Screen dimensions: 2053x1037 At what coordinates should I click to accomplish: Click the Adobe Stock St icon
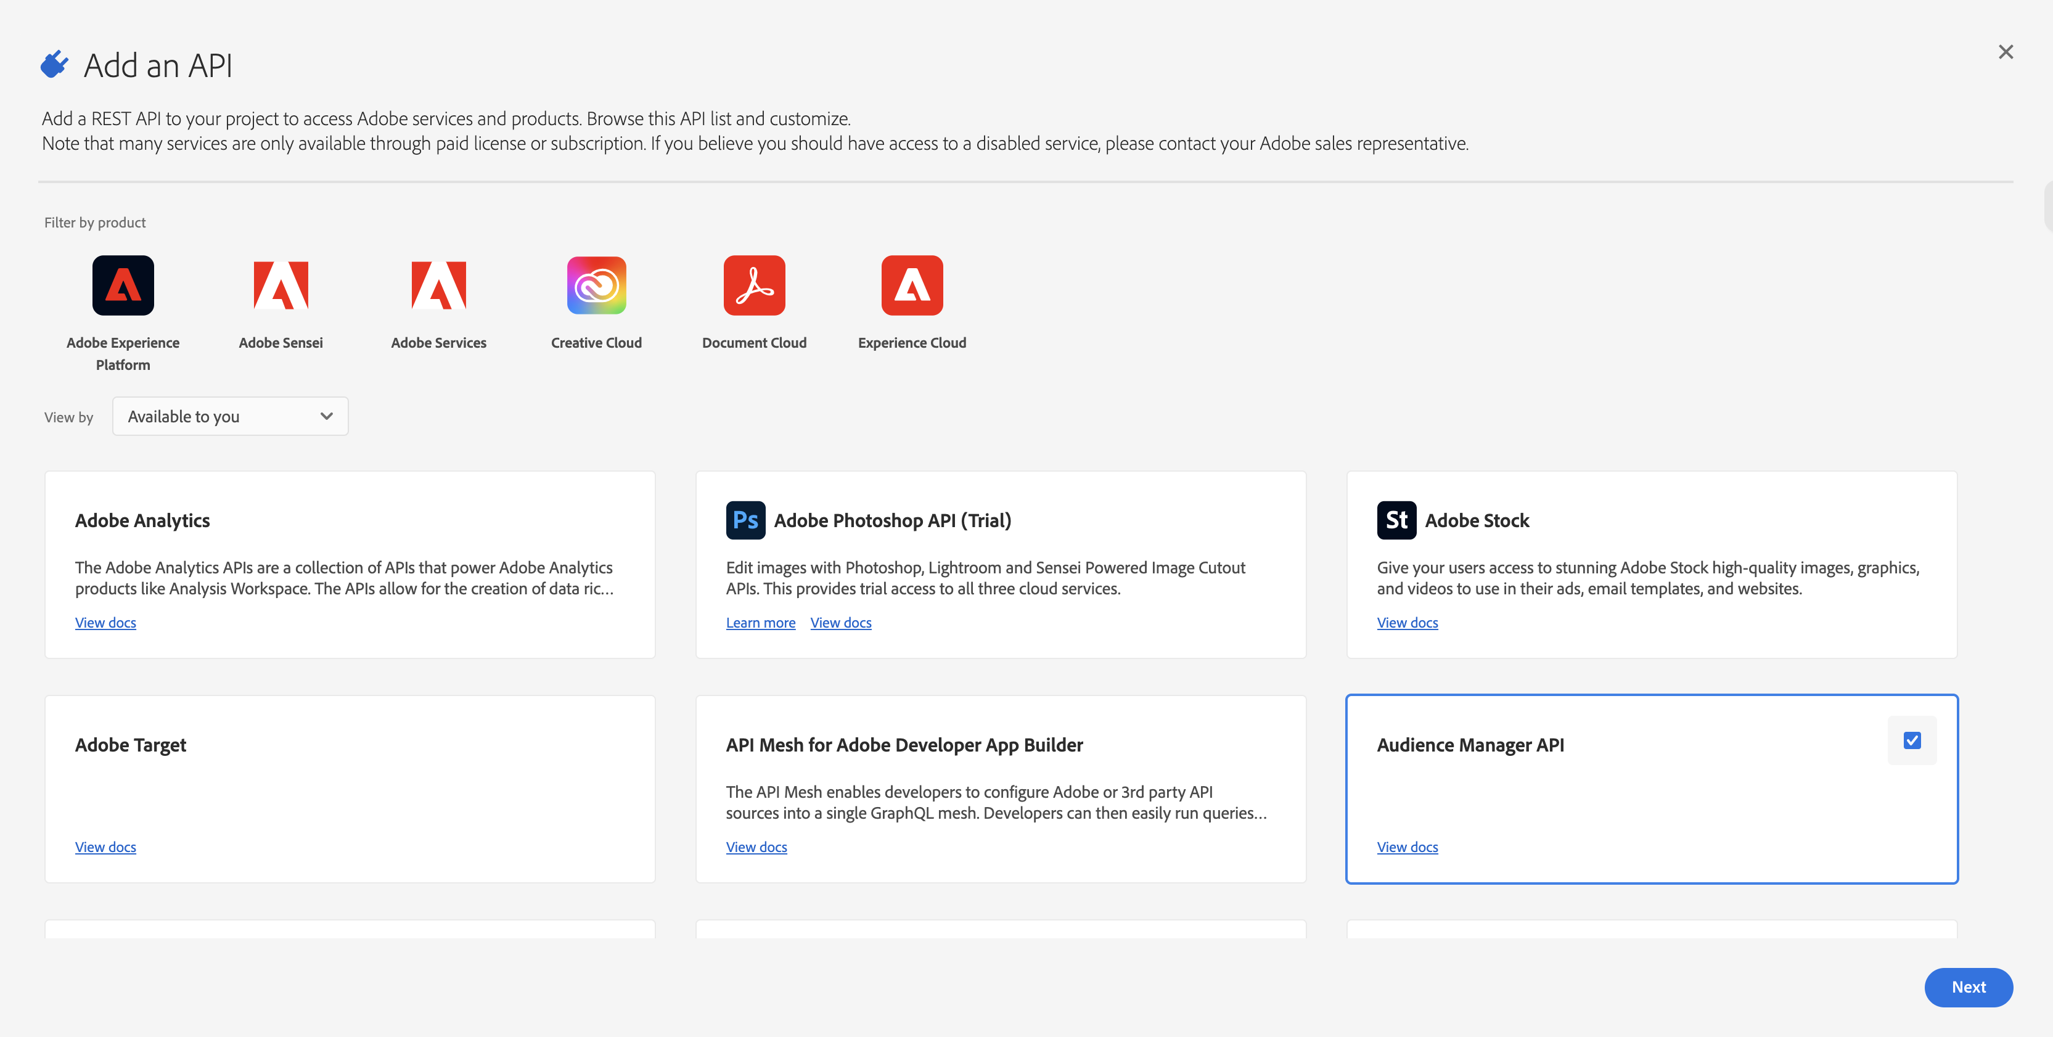click(x=1396, y=520)
